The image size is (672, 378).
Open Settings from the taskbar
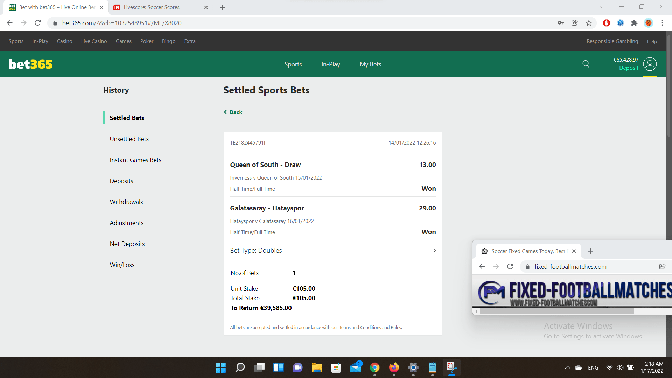(x=413, y=367)
